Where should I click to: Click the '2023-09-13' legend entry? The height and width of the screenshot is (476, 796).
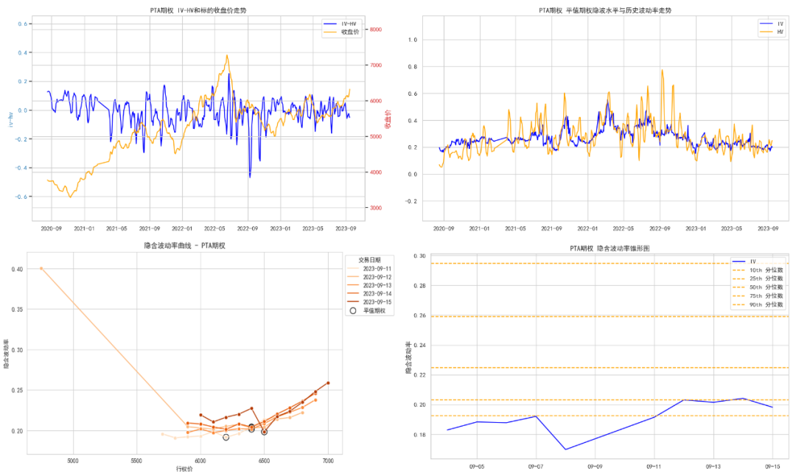369,286
